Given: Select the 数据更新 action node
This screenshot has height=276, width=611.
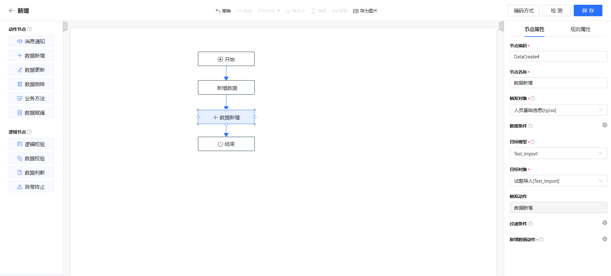Looking at the screenshot, I should click(x=31, y=70).
